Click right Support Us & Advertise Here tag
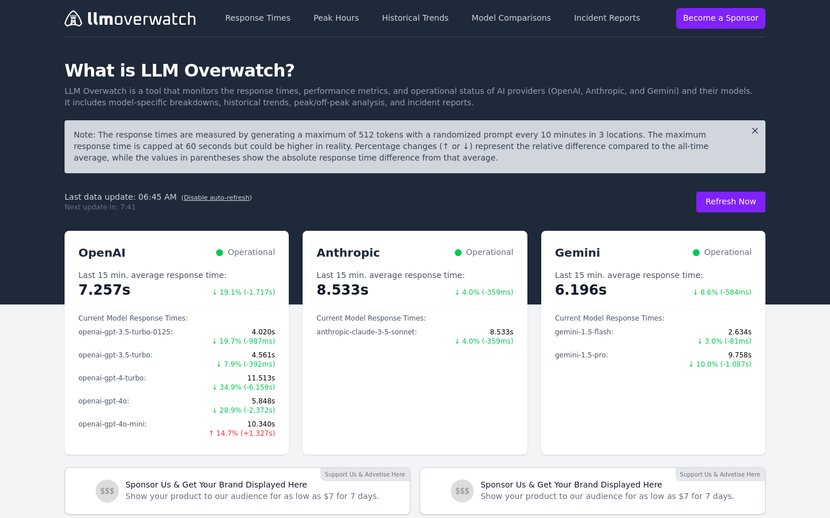The image size is (830, 518). click(720, 475)
